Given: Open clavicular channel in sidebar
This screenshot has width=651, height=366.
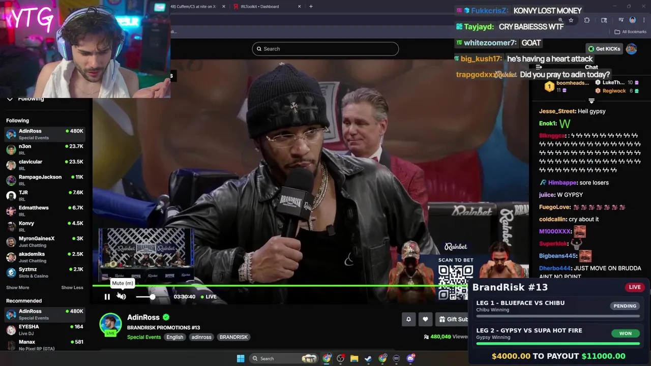Looking at the screenshot, I should (x=45, y=165).
